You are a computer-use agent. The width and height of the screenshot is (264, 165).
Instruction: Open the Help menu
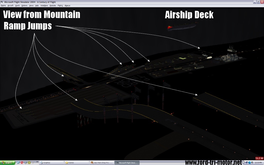tap(37, 6)
